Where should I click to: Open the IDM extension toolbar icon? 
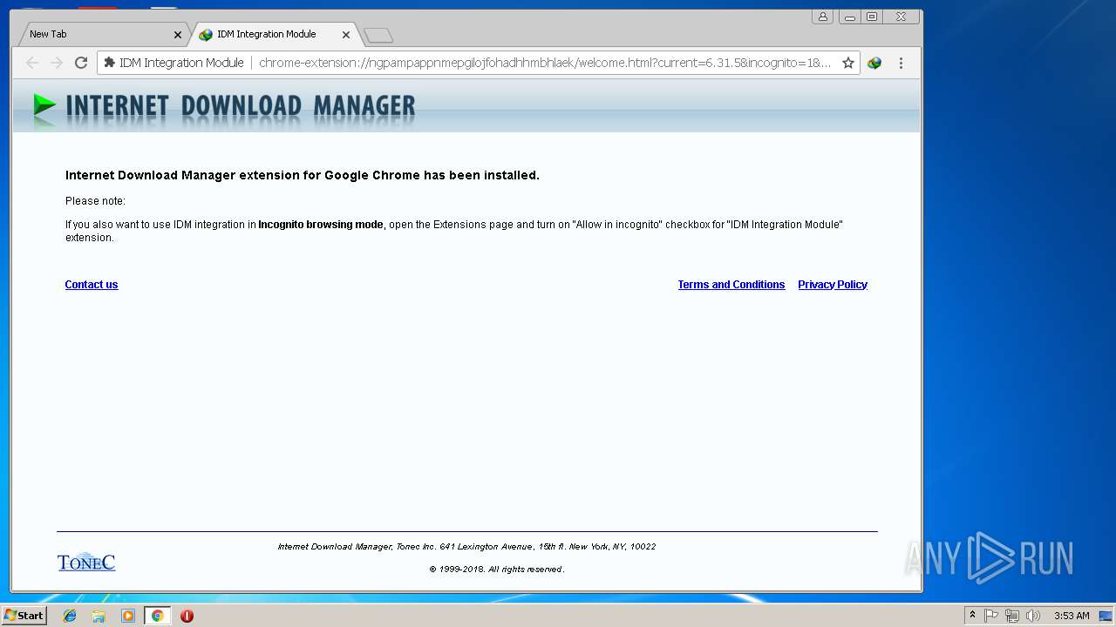pyautogui.click(x=874, y=63)
